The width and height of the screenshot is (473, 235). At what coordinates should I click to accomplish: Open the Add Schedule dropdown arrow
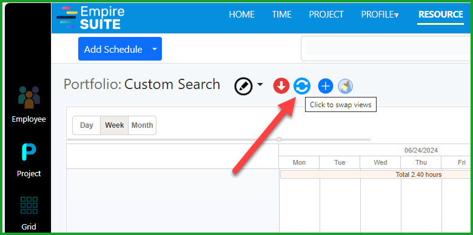[155, 49]
